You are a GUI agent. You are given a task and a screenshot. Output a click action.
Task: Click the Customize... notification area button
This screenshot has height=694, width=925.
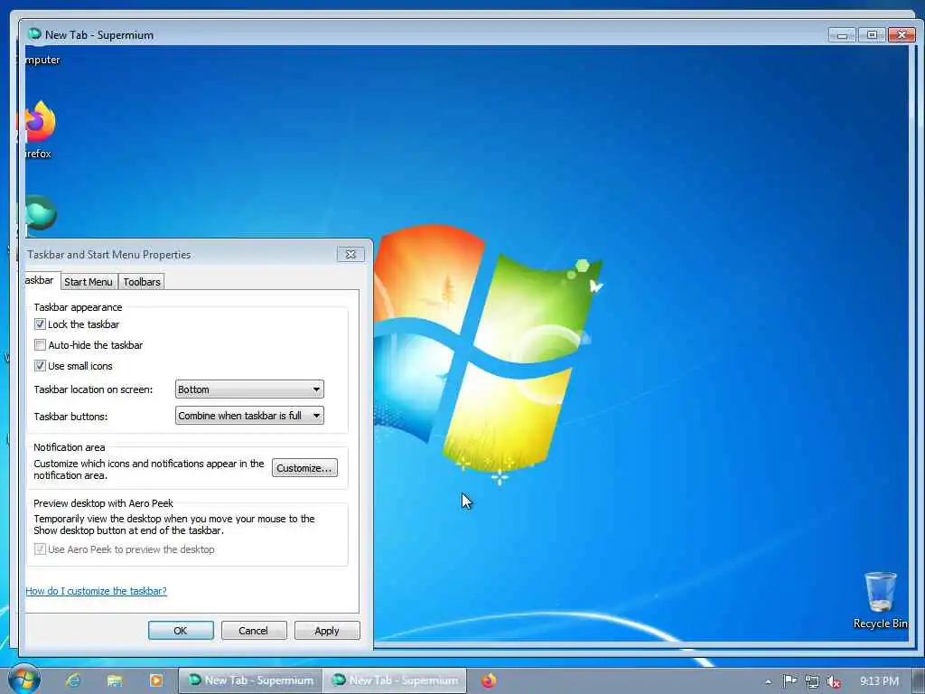304,468
